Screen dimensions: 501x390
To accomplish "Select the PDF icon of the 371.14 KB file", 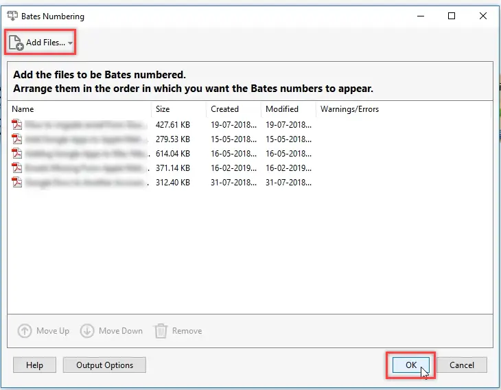I will 17,168.
